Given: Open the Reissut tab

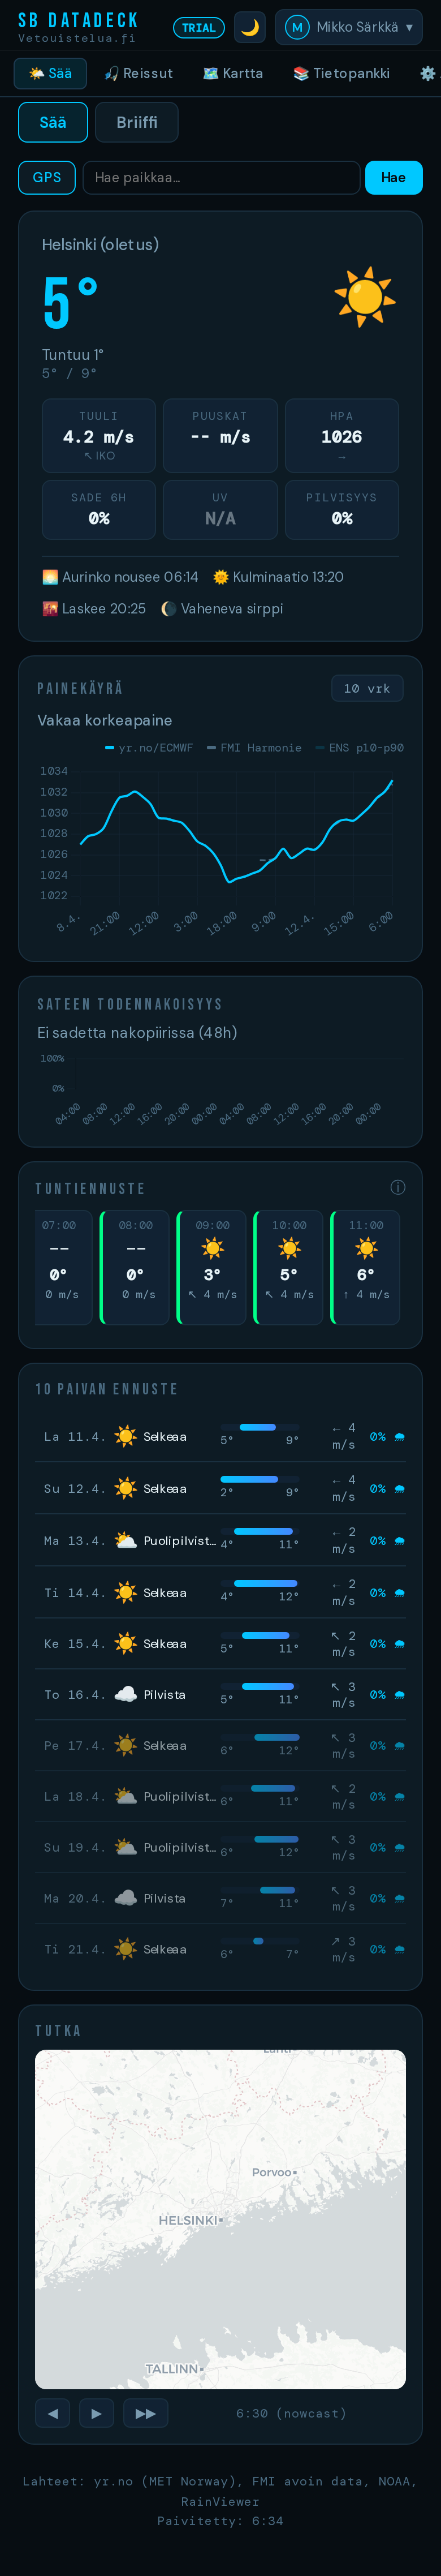Looking at the screenshot, I should [139, 74].
